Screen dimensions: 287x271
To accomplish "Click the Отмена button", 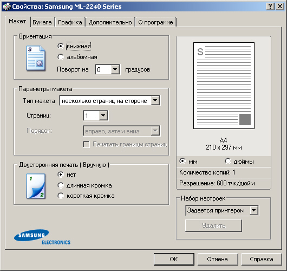I will tap(218, 259).
